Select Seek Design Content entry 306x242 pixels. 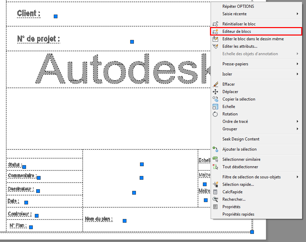tap(256, 139)
